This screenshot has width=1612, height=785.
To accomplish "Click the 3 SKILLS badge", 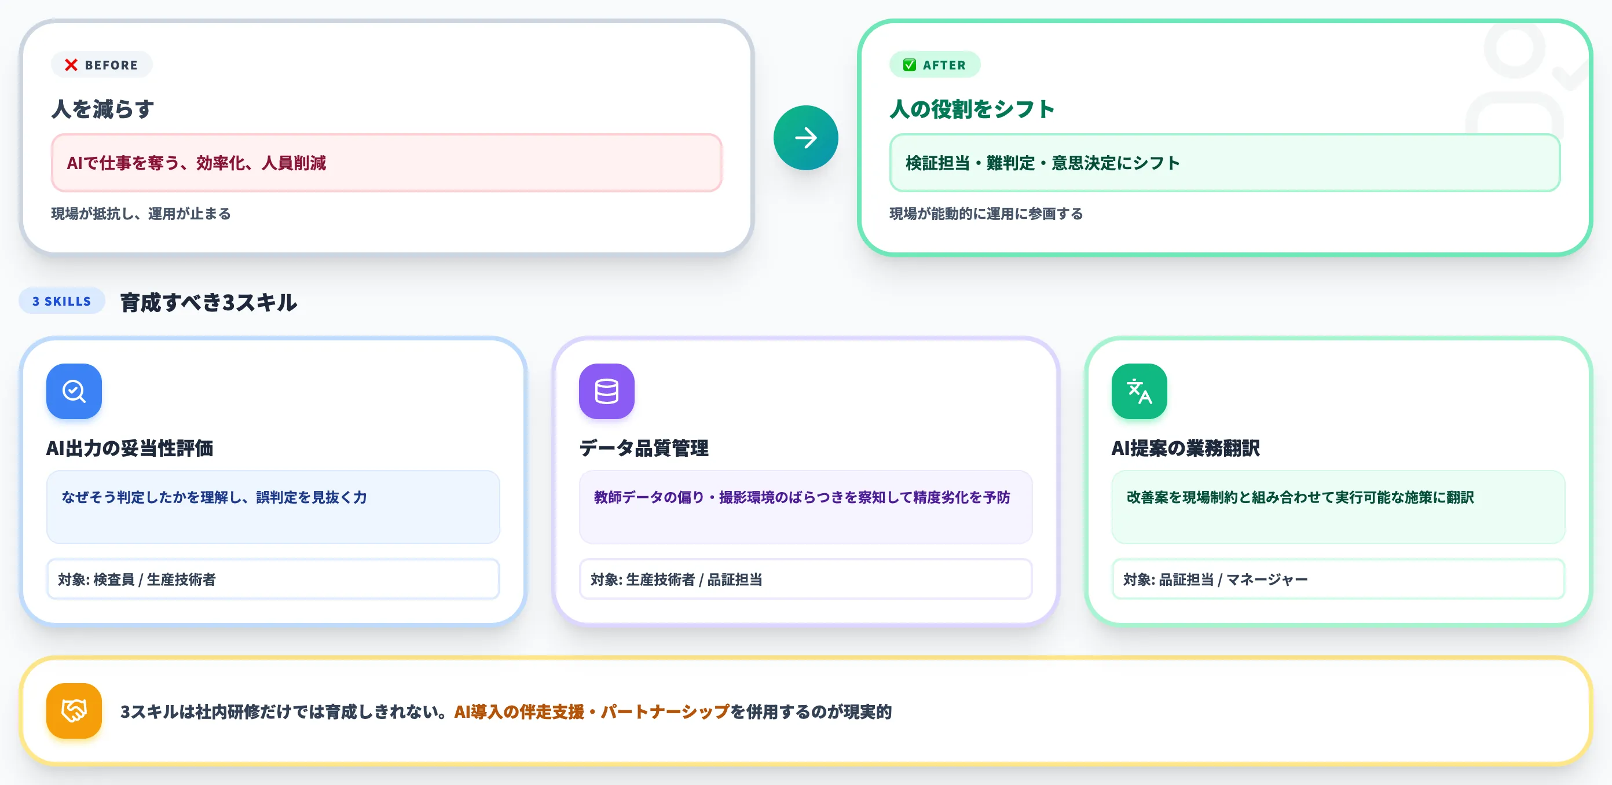I will point(61,301).
